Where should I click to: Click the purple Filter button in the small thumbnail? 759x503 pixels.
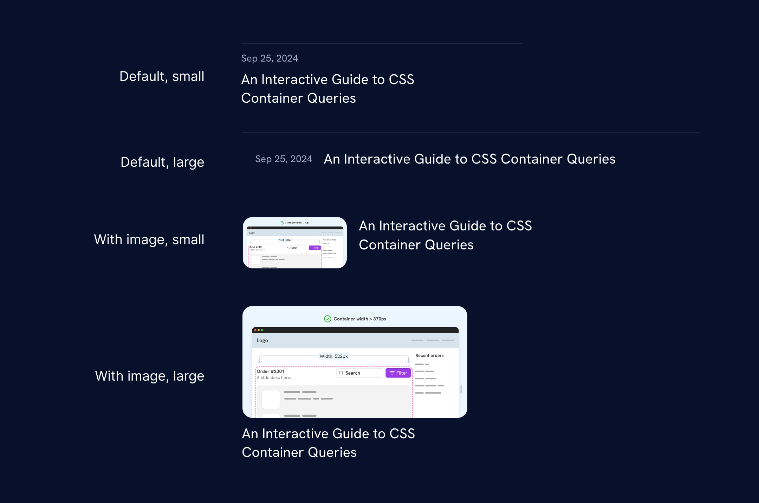[x=315, y=248]
